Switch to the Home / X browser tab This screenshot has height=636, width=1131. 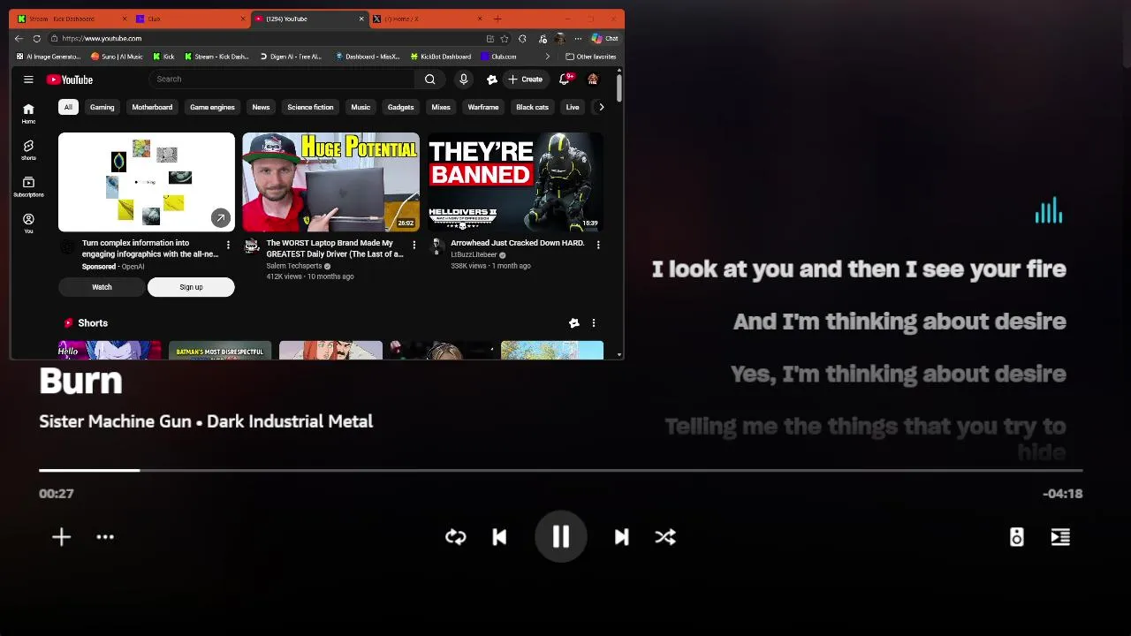426,19
